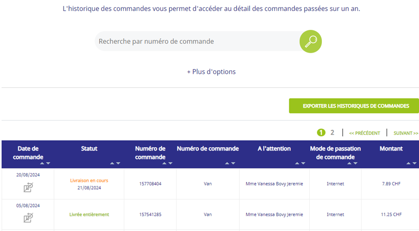Screen dimensions: 419x231
Task: Click Exporter les historiques de commandes button
Action: 354,106
